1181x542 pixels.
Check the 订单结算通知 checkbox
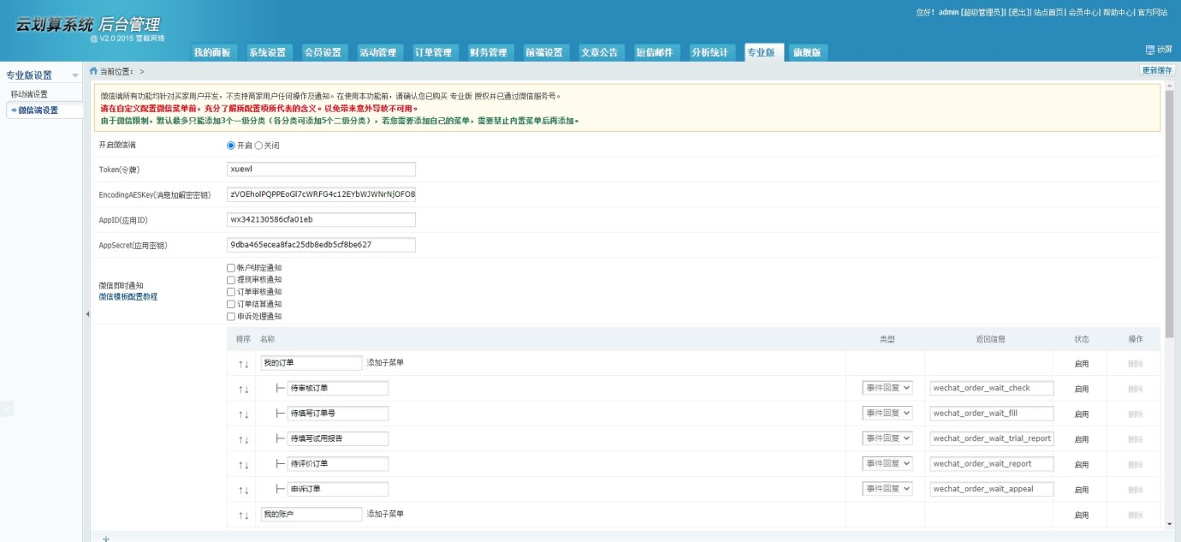coord(230,304)
